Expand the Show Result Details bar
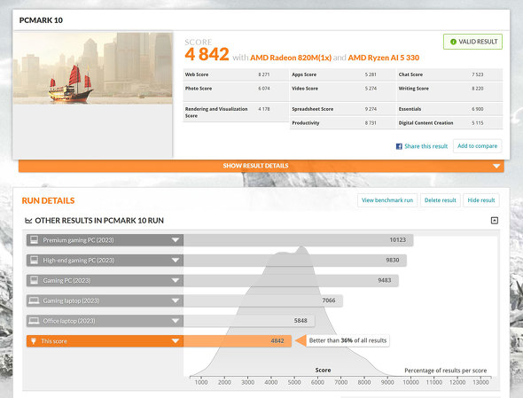This screenshot has width=523, height=398. 261,166
